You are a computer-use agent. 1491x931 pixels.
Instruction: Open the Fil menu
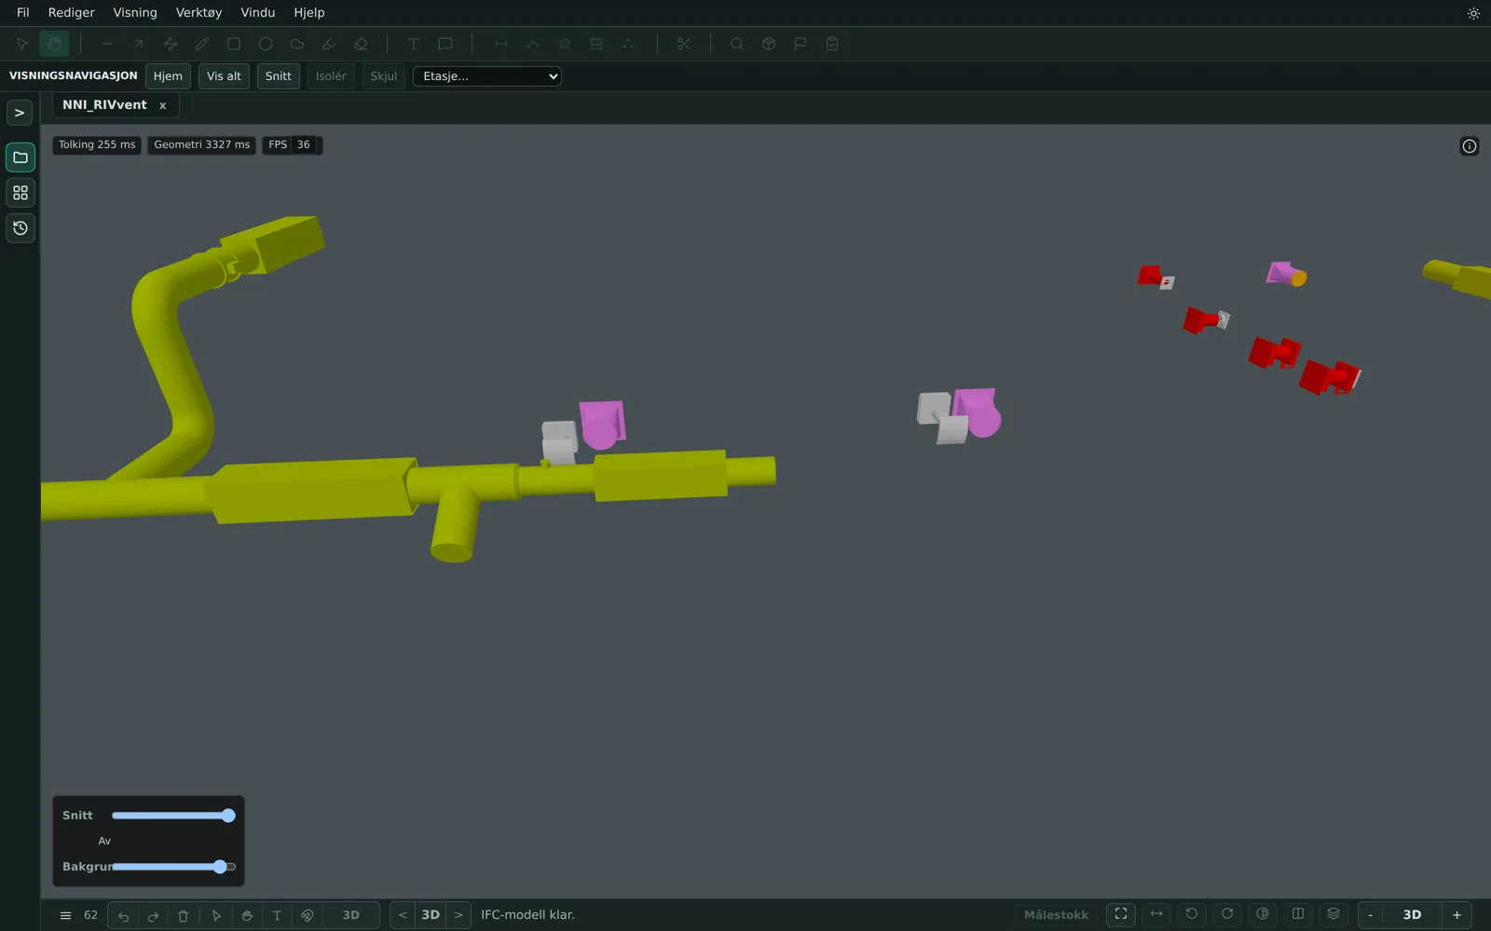click(x=23, y=13)
